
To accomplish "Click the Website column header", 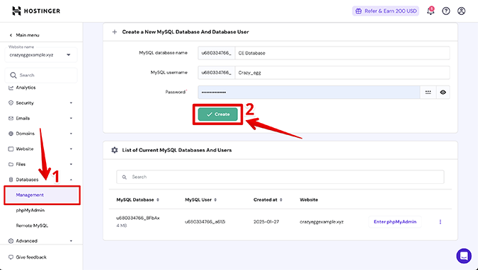I will pyautogui.click(x=309, y=200).
